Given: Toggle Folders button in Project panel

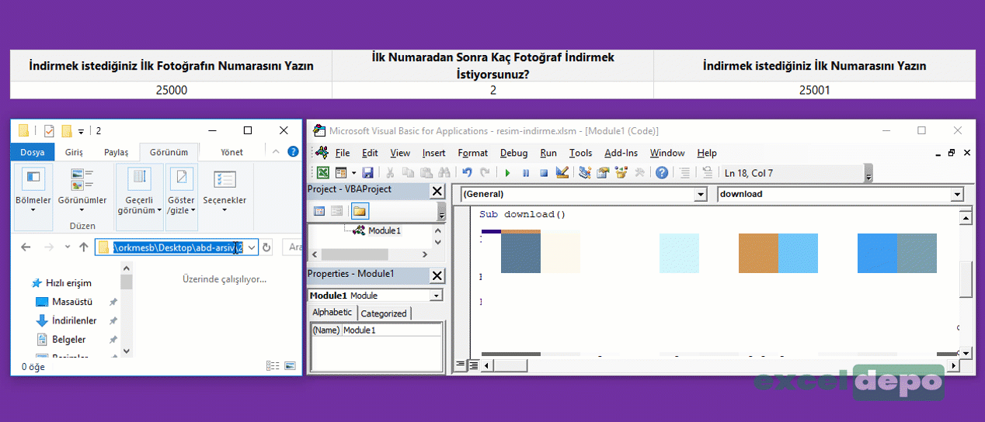Looking at the screenshot, I should coord(360,210).
